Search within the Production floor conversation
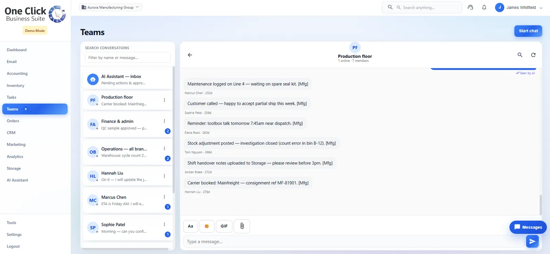Screen dimensions: 550x254 click(x=520, y=55)
